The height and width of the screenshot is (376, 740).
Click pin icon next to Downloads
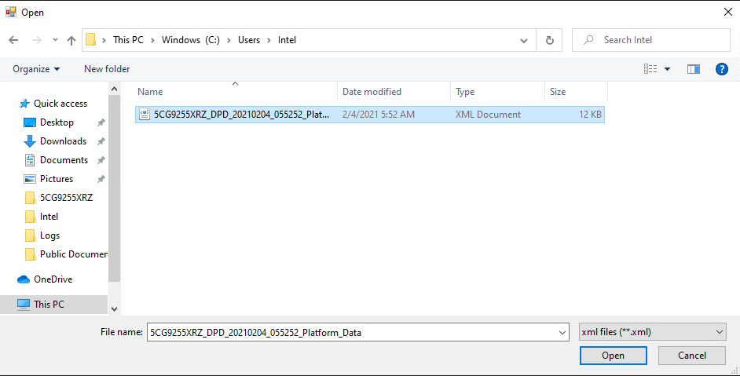(101, 141)
